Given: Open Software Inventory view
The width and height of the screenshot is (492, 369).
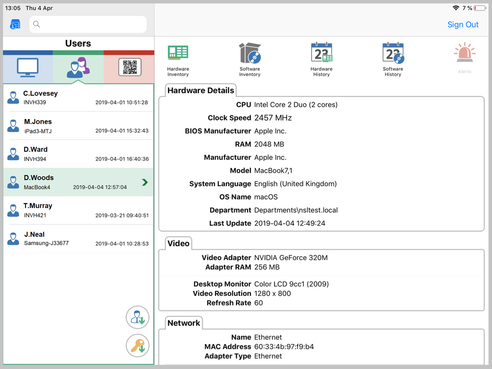Looking at the screenshot, I should [x=250, y=60].
